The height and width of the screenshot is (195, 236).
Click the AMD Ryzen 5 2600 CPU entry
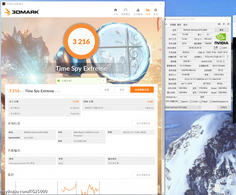[x=89, y=134]
